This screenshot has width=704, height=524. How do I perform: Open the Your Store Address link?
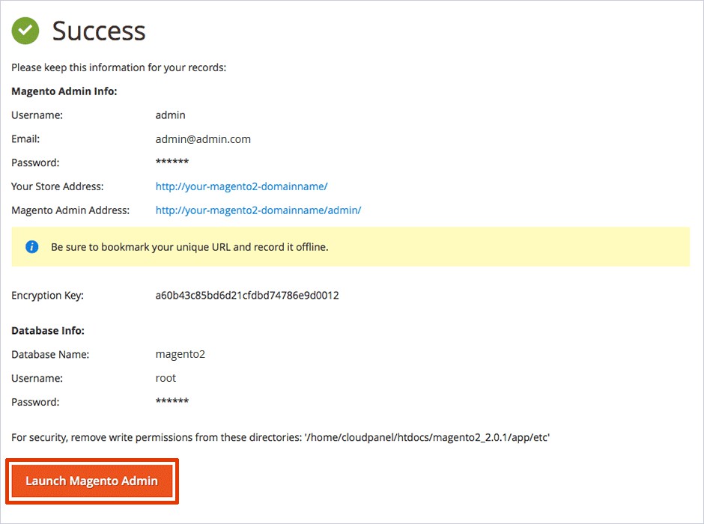point(241,186)
